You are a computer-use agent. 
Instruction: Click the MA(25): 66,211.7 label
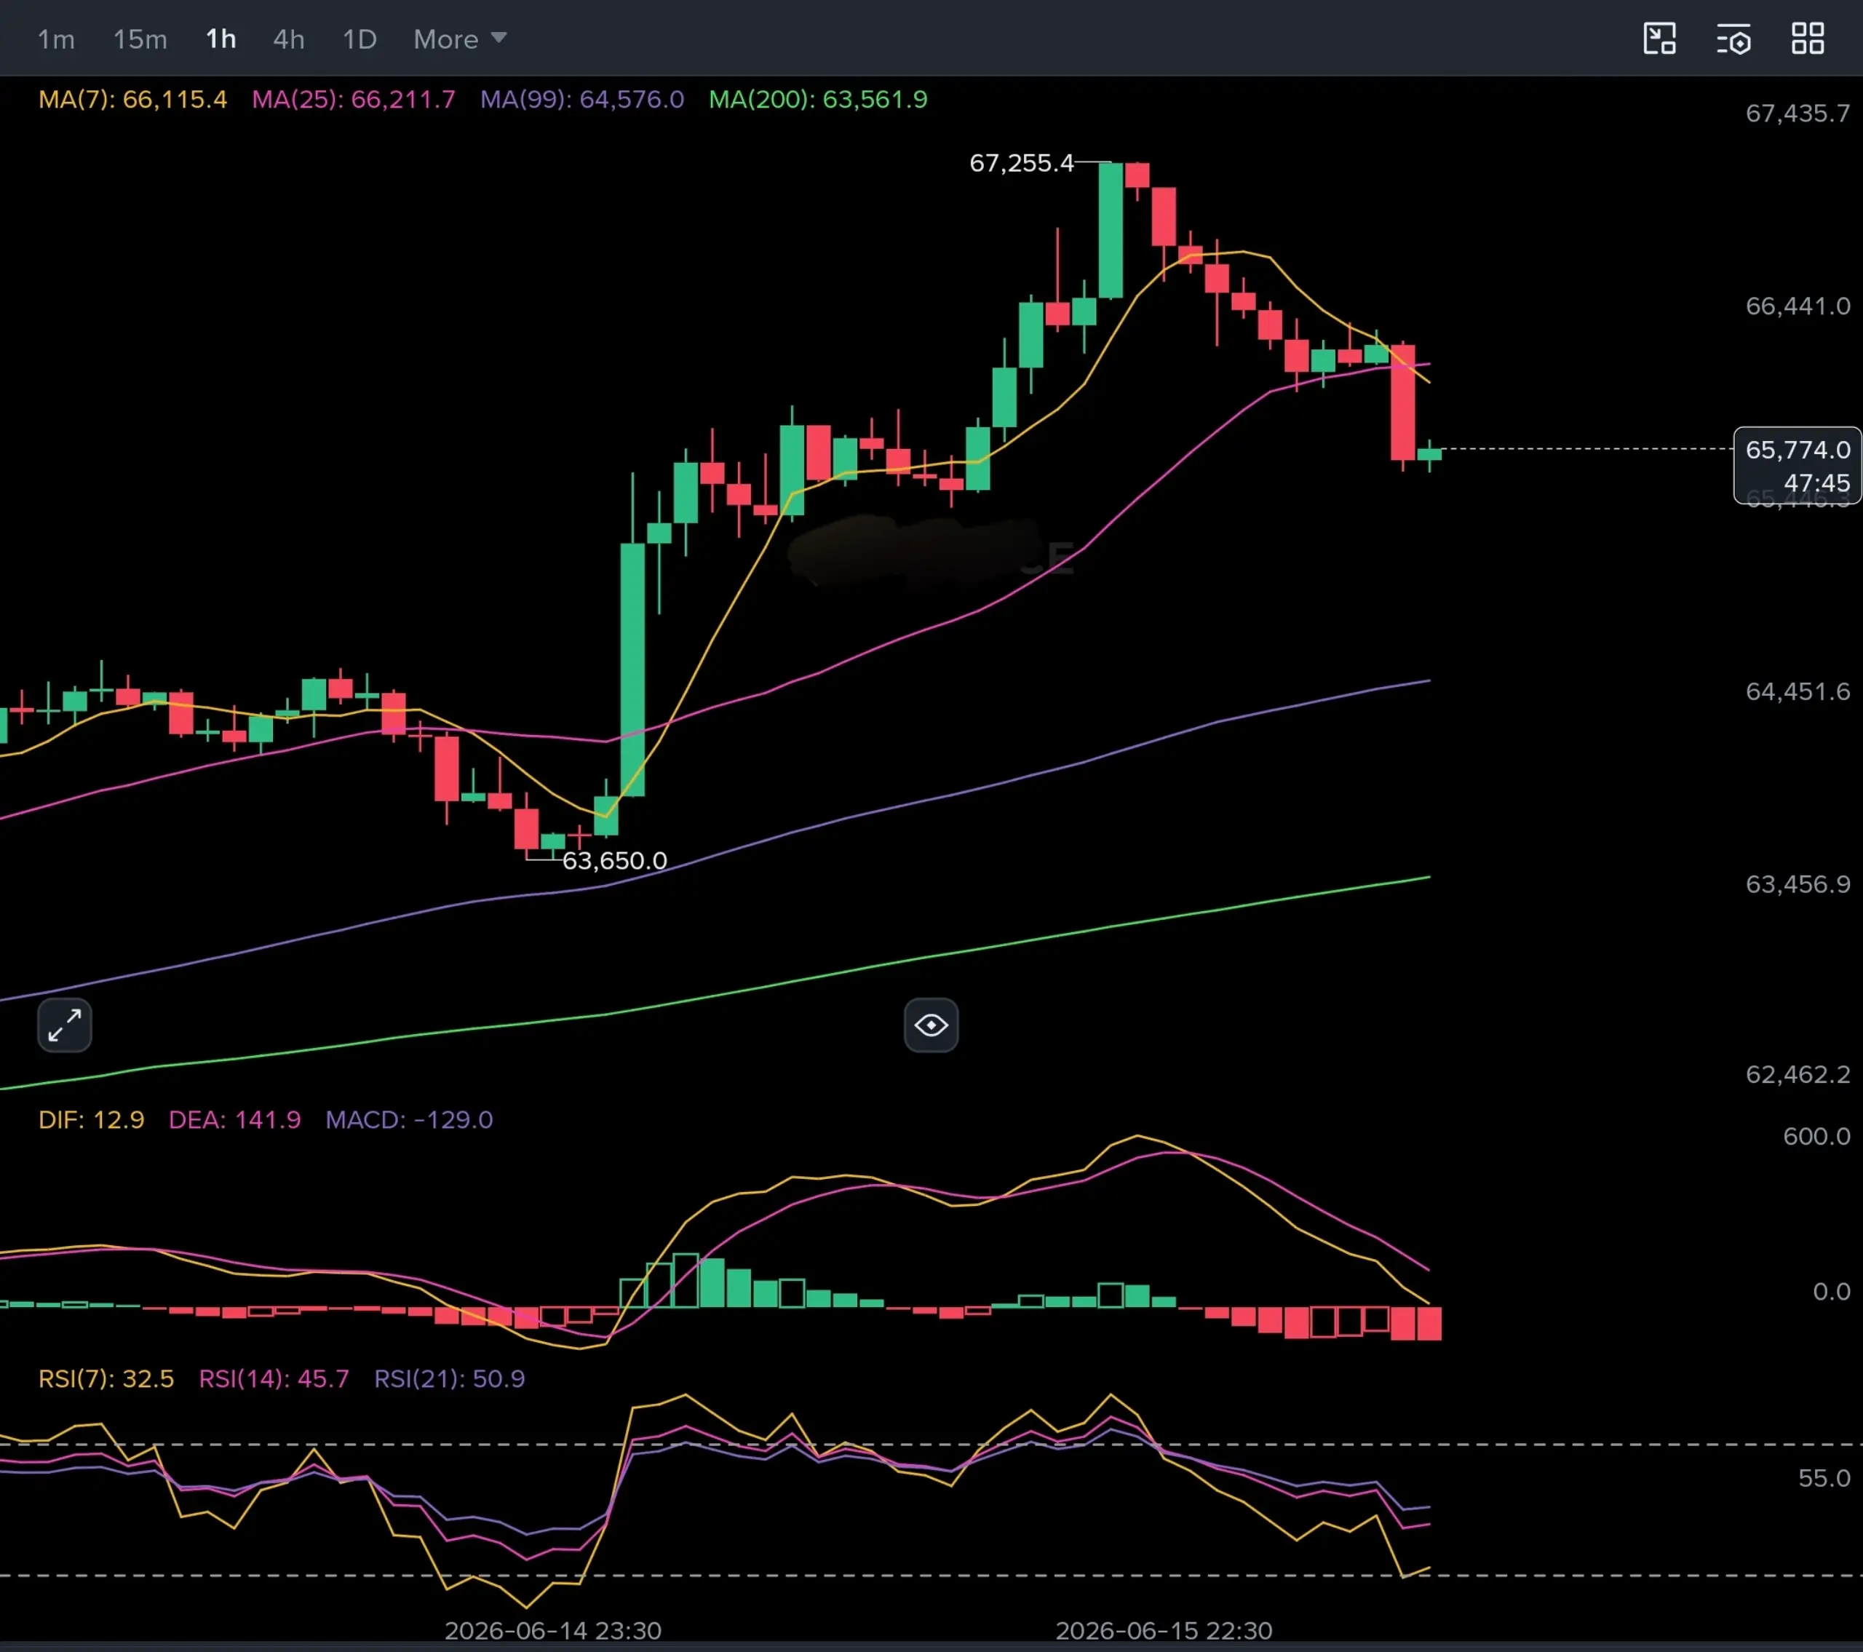(x=354, y=100)
